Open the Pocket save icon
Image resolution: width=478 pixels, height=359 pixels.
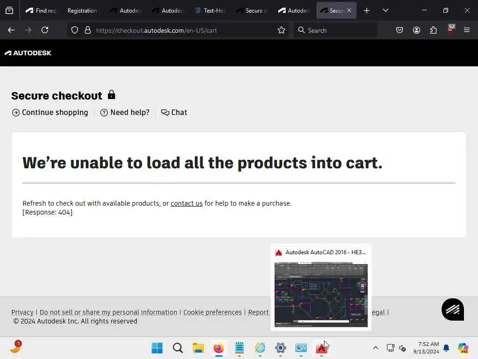pos(400,30)
